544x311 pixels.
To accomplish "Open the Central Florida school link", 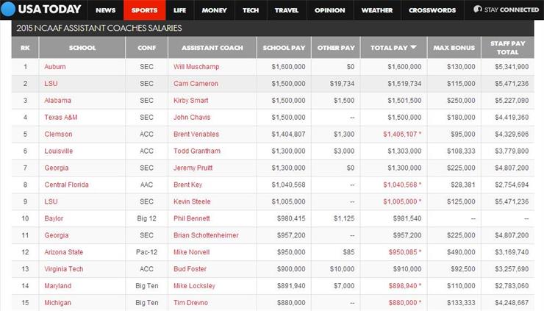I will point(66,185).
